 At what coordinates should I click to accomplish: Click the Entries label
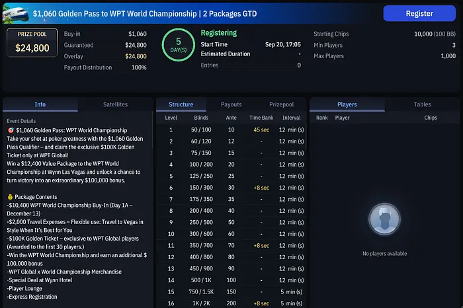[210, 65]
